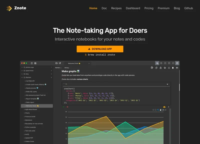Open the Pricing page from the navigation

tap(149, 8)
